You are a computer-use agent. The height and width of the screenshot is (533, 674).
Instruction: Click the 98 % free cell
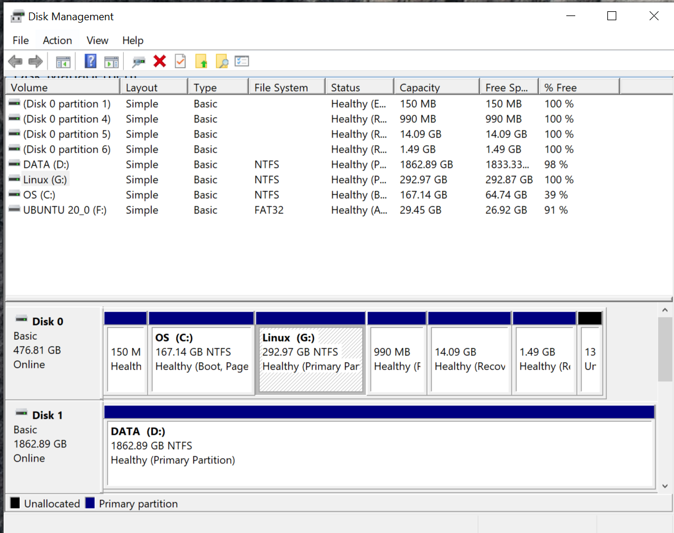click(x=556, y=165)
